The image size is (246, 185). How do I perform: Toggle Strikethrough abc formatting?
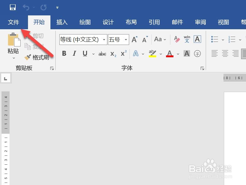coord(102,54)
